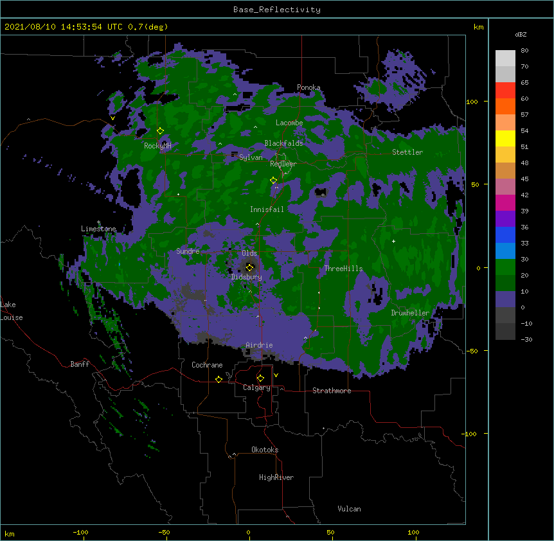Select the Strathmore label

pyautogui.click(x=332, y=391)
